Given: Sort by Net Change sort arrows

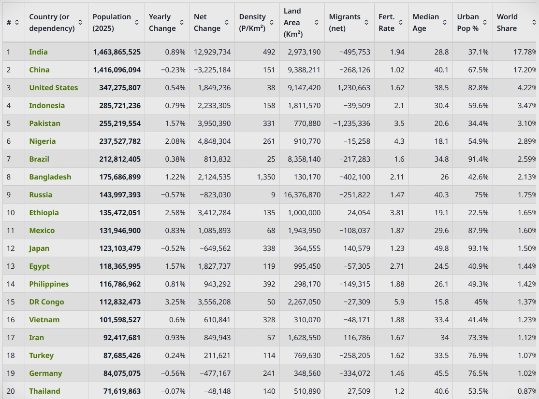Looking at the screenshot, I should pos(227,22).
